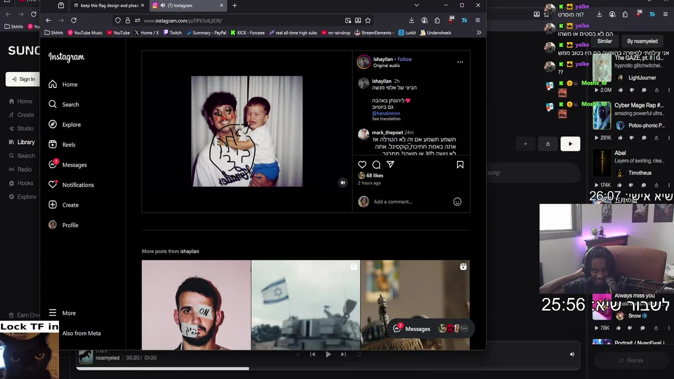Share the post with paper-plane icon

390,165
